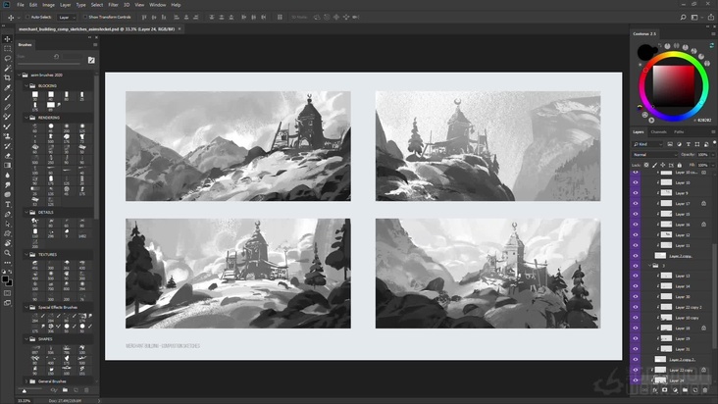This screenshot has width=718, height=404.
Task: Click the foreground color swatch in toolbar
Action: (5, 278)
